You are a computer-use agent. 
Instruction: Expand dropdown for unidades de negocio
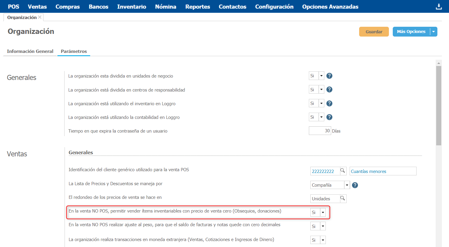321,76
